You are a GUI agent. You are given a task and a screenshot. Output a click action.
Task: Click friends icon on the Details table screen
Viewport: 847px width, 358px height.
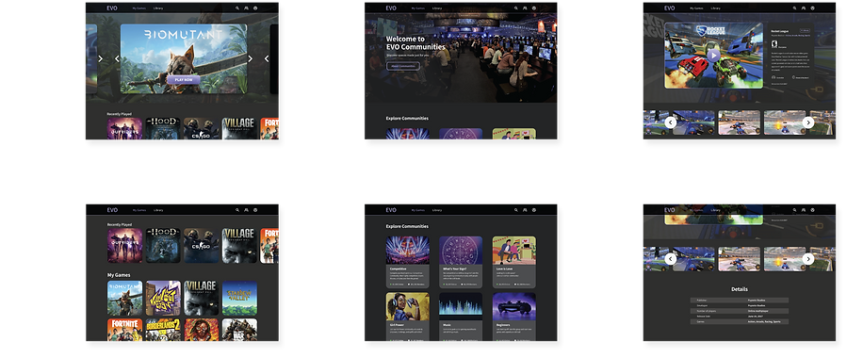(804, 210)
